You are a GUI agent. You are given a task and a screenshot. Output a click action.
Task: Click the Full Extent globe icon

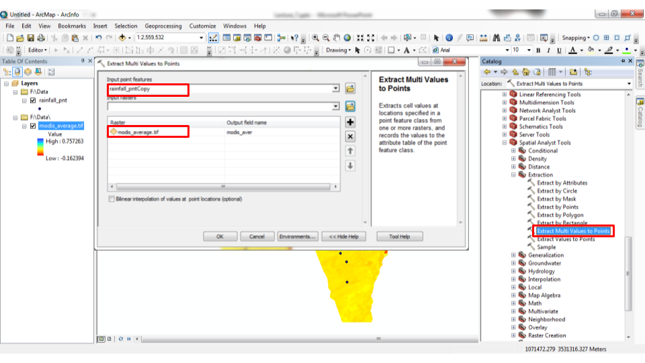point(347,38)
